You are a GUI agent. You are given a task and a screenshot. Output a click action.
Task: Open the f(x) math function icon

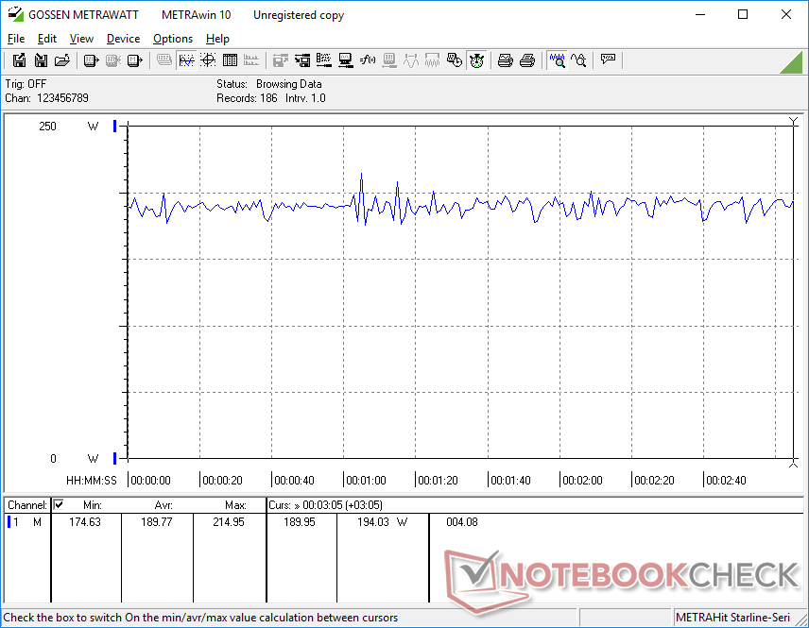368,60
